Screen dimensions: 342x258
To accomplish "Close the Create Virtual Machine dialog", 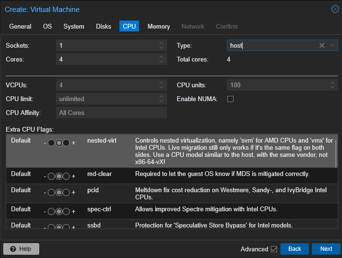I will point(335,9).
